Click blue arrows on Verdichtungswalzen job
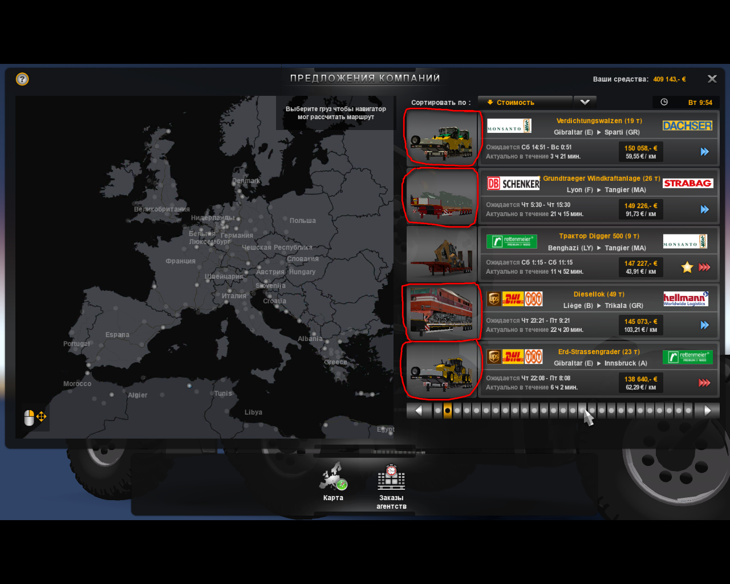The image size is (730, 584). (x=705, y=152)
